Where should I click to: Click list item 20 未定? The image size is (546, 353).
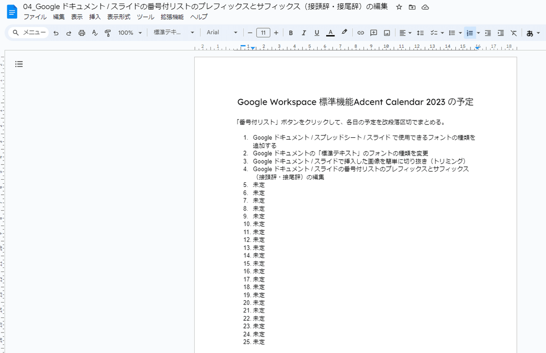[258, 303]
